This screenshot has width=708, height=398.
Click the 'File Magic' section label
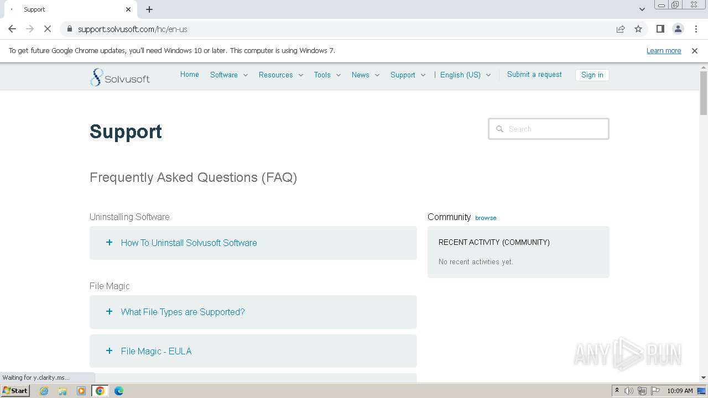point(110,286)
